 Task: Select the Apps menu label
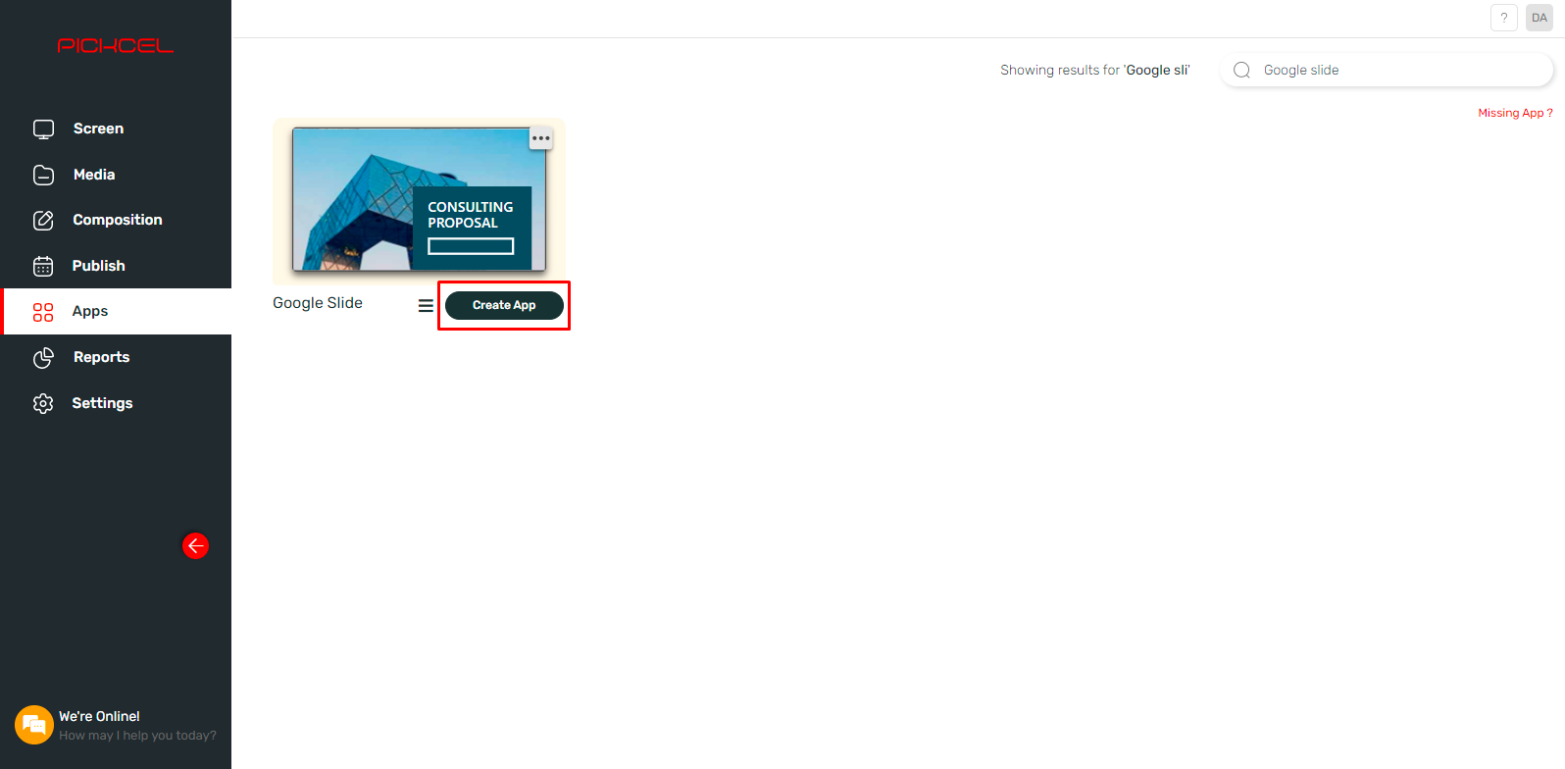click(x=90, y=311)
